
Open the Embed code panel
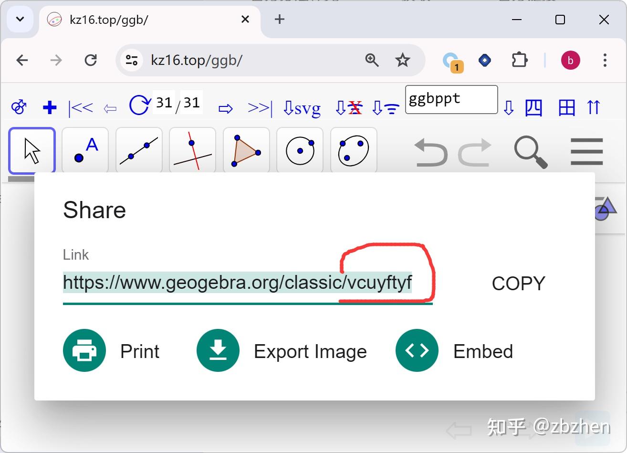point(416,350)
